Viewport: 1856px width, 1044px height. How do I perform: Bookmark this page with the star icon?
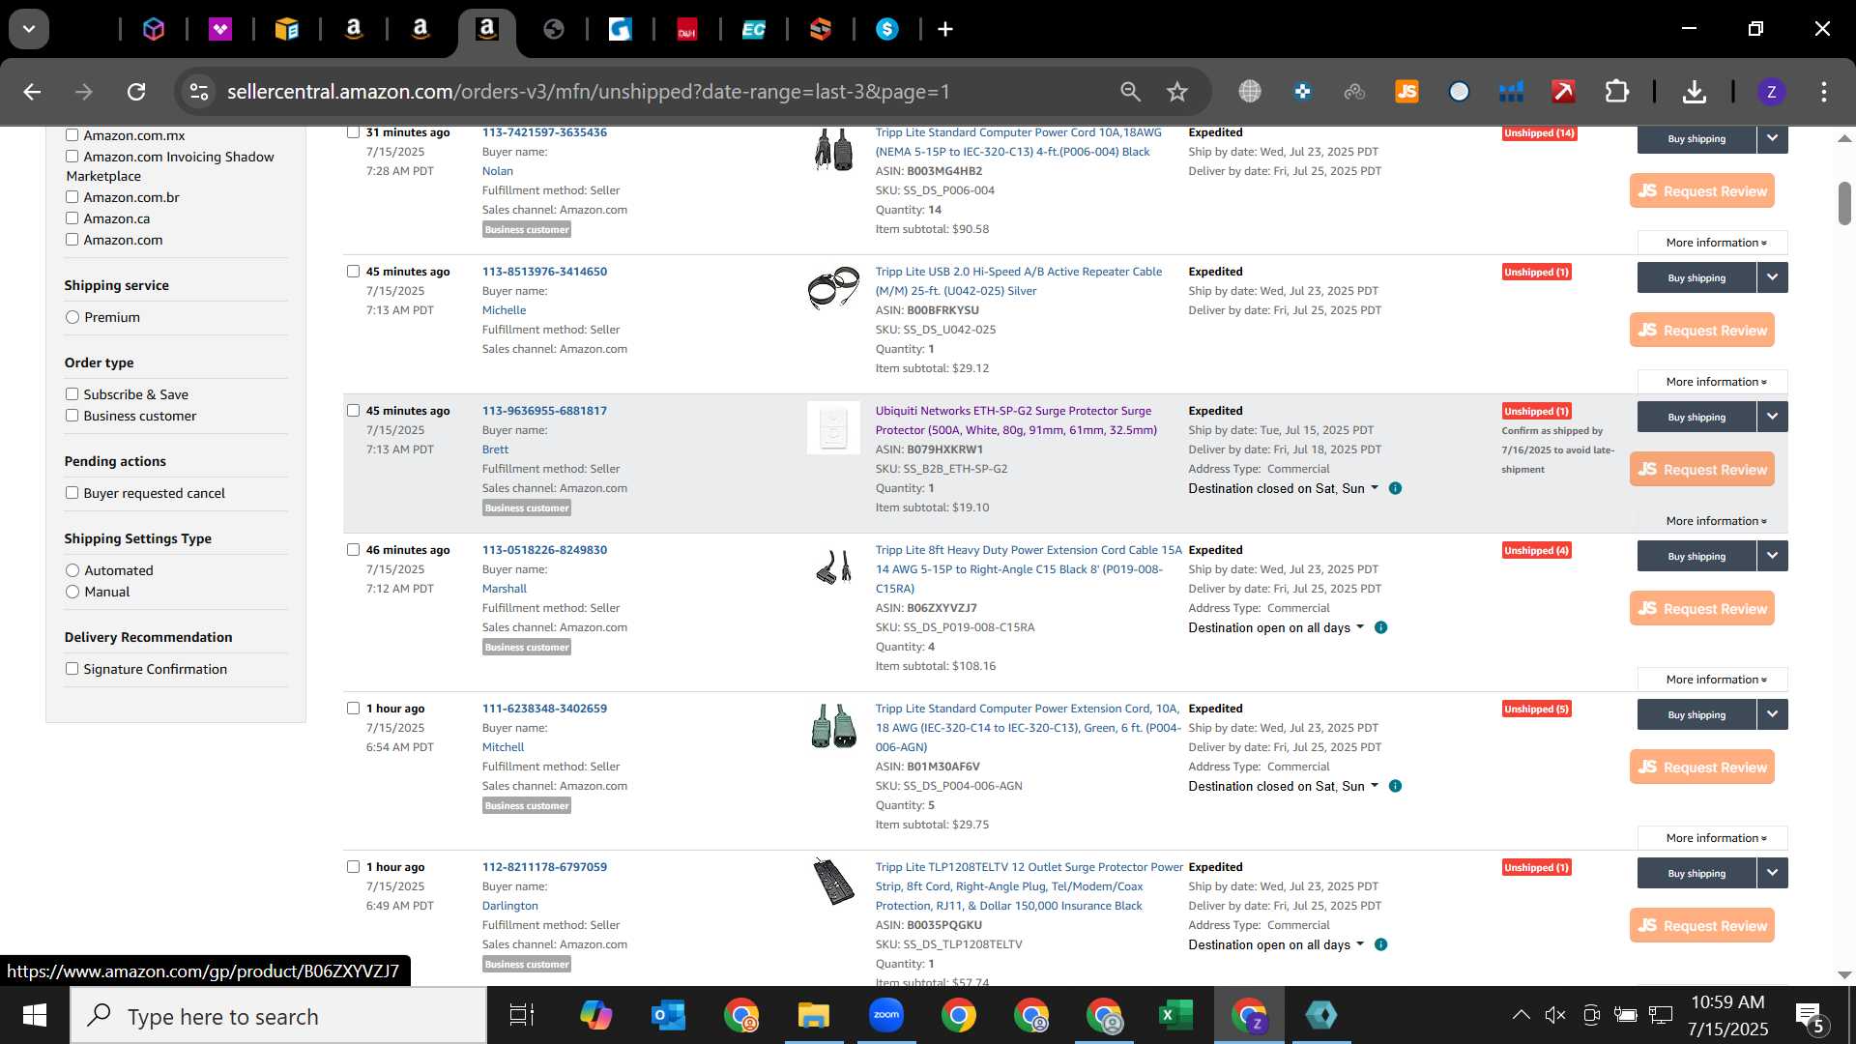pos(1176,92)
